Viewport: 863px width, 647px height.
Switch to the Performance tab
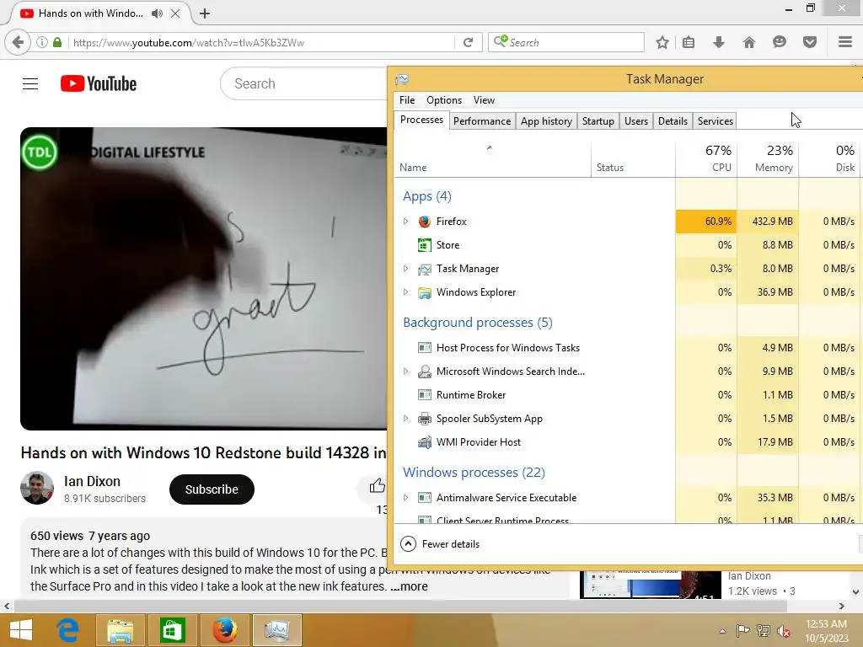pyautogui.click(x=482, y=121)
